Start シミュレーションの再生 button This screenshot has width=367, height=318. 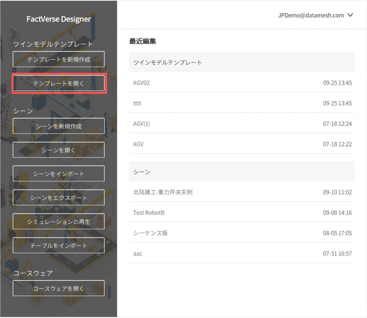point(58,222)
